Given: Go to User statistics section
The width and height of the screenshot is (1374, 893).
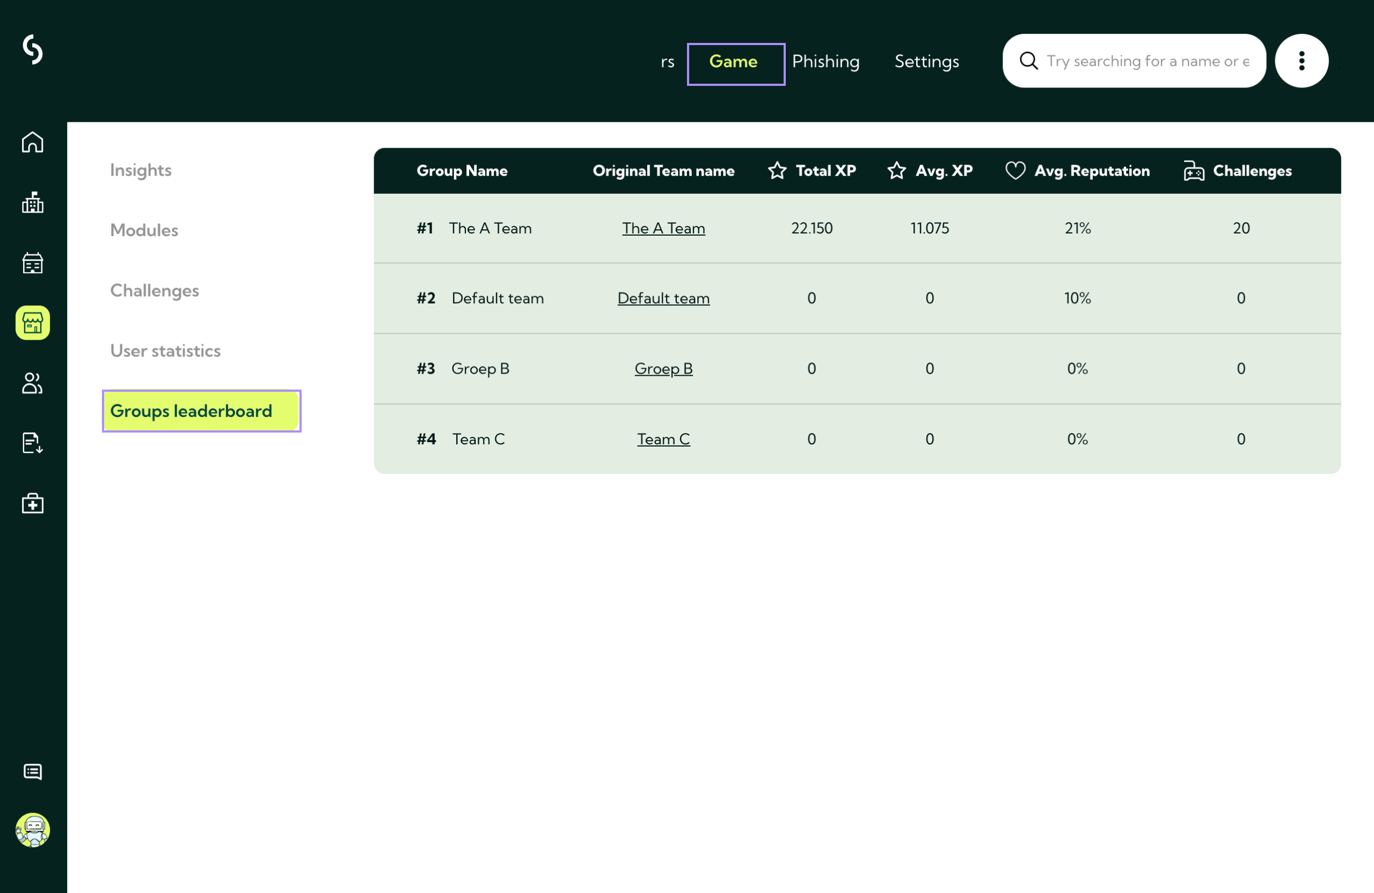Looking at the screenshot, I should [165, 351].
